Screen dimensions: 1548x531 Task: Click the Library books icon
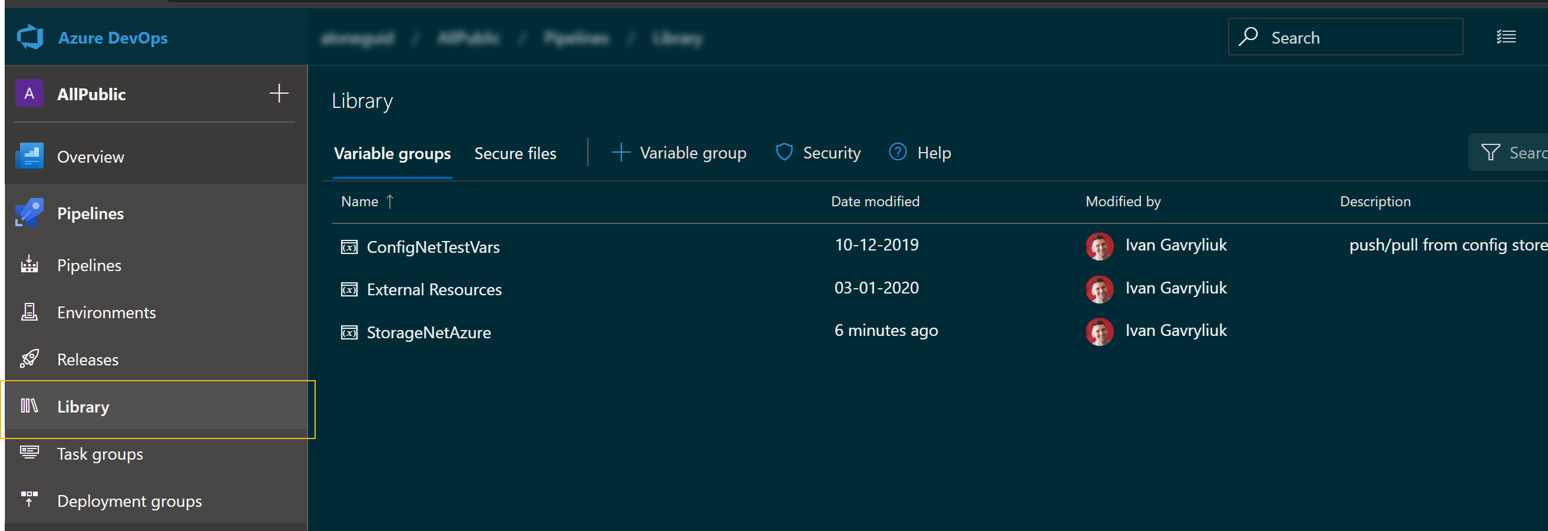29,406
